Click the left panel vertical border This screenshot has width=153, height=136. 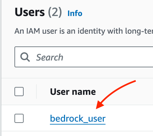point(1,68)
